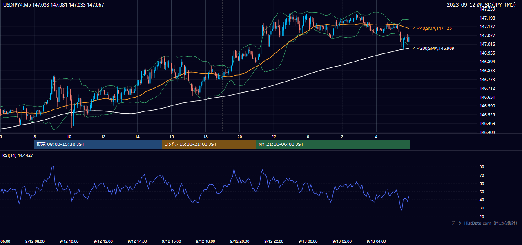Viewport: 522px width, 245px height.
Task: Click price axis value 147.198
Action: [487, 18]
